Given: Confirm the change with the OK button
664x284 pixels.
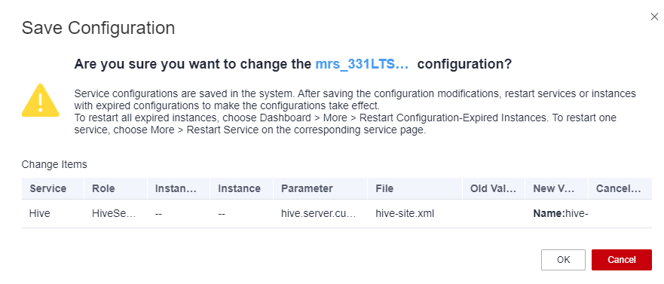Looking at the screenshot, I should pos(563,260).
